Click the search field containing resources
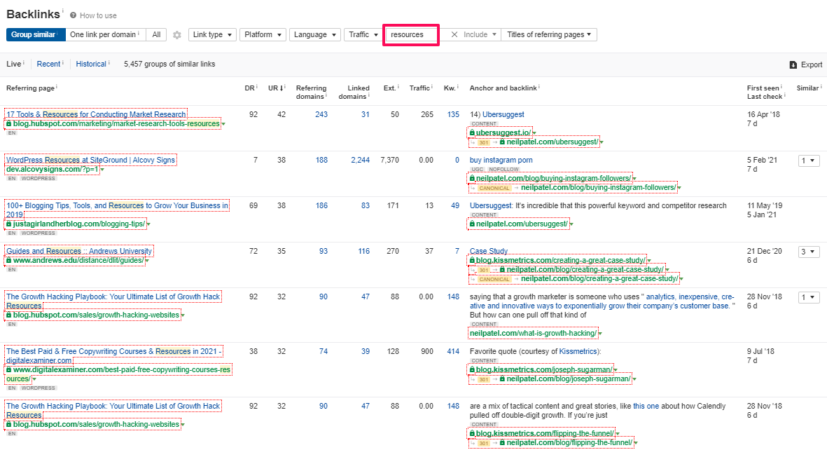Screen dimensions: 827x450 (410, 34)
